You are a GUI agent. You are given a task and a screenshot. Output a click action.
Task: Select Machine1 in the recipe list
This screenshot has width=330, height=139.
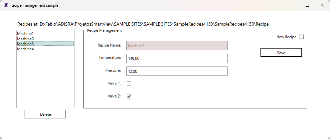point(25,33)
